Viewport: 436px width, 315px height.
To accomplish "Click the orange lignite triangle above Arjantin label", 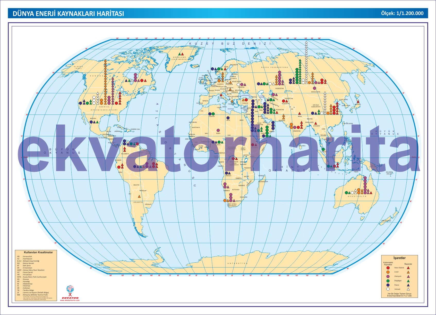I will (139, 196).
